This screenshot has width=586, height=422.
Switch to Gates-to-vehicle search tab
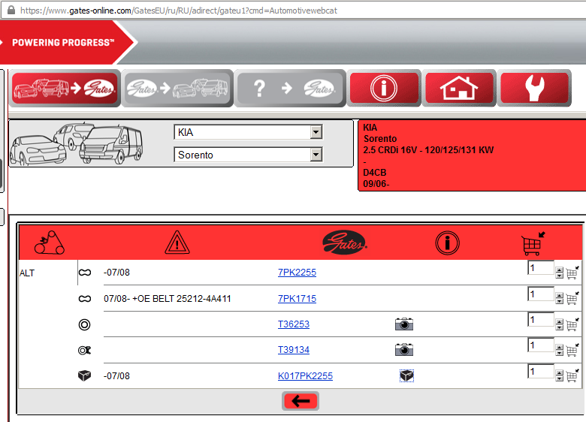tap(177, 89)
